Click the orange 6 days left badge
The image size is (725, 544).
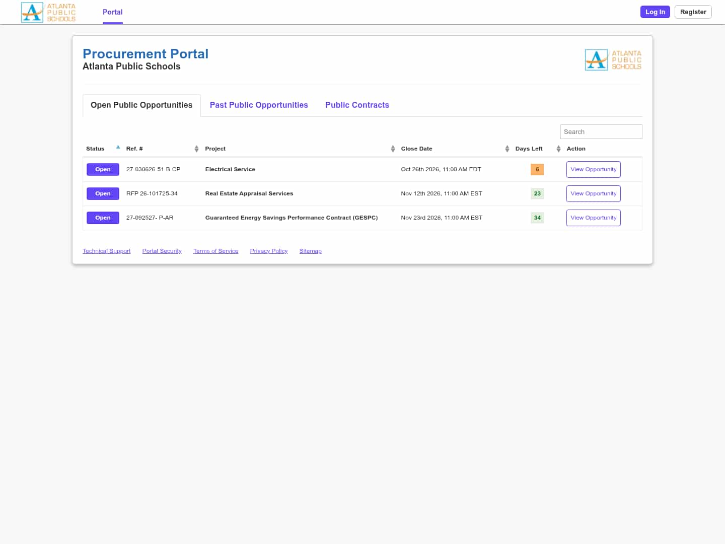click(537, 169)
